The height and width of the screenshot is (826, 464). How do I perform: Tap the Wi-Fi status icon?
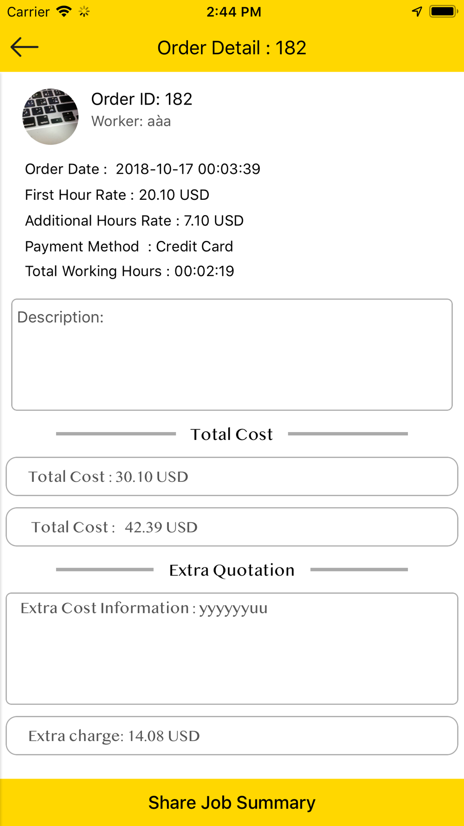[64, 12]
